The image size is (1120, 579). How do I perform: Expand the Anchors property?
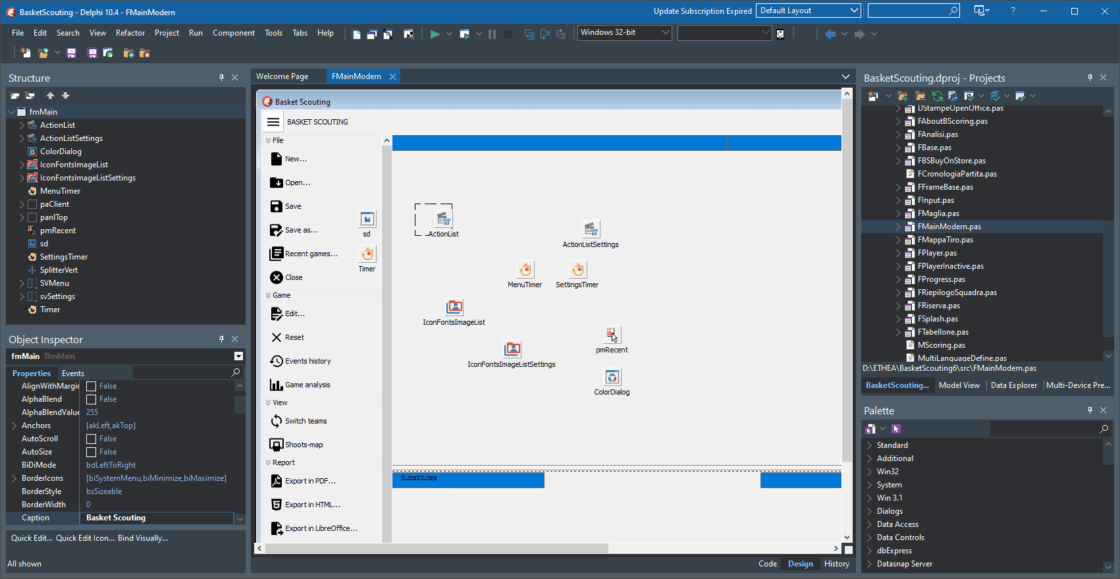coord(14,426)
